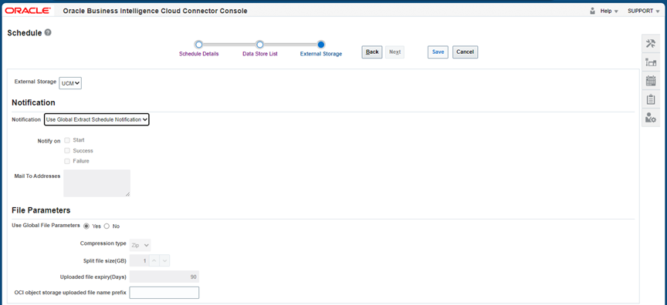This screenshot has height=305, width=667.
Task: Click the Next button
Action: (394, 52)
